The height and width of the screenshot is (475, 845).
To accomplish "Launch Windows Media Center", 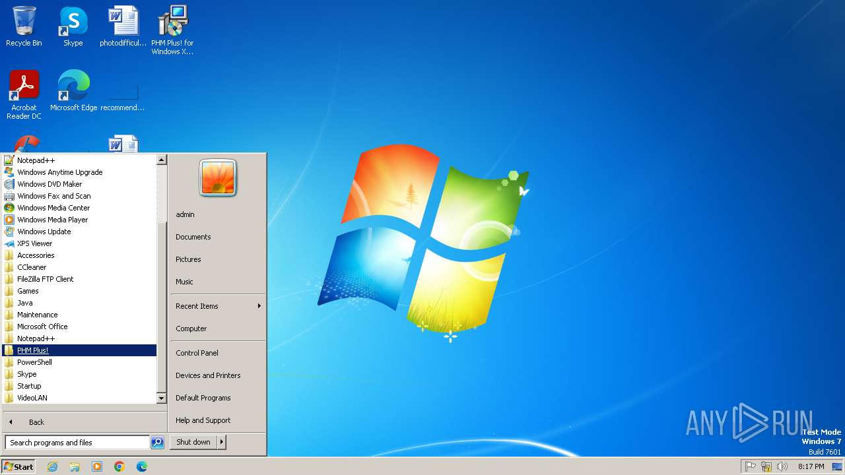I will pos(79,208).
